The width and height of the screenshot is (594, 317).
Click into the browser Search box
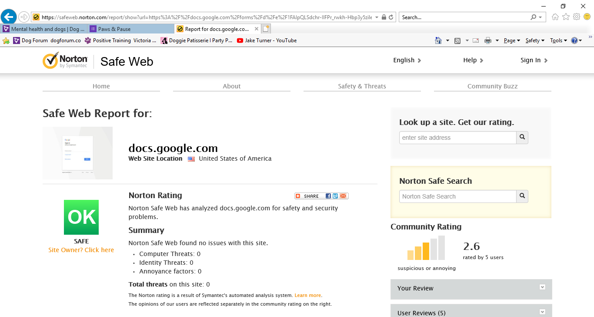[463, 17]
